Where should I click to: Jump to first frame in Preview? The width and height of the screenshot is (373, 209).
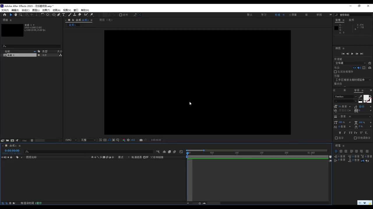pos(343,54)
